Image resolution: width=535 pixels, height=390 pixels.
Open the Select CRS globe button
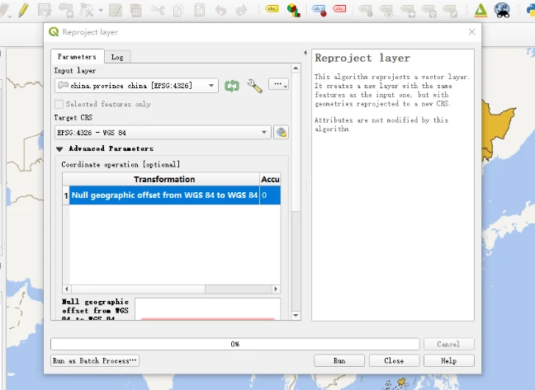coord(282,133)
